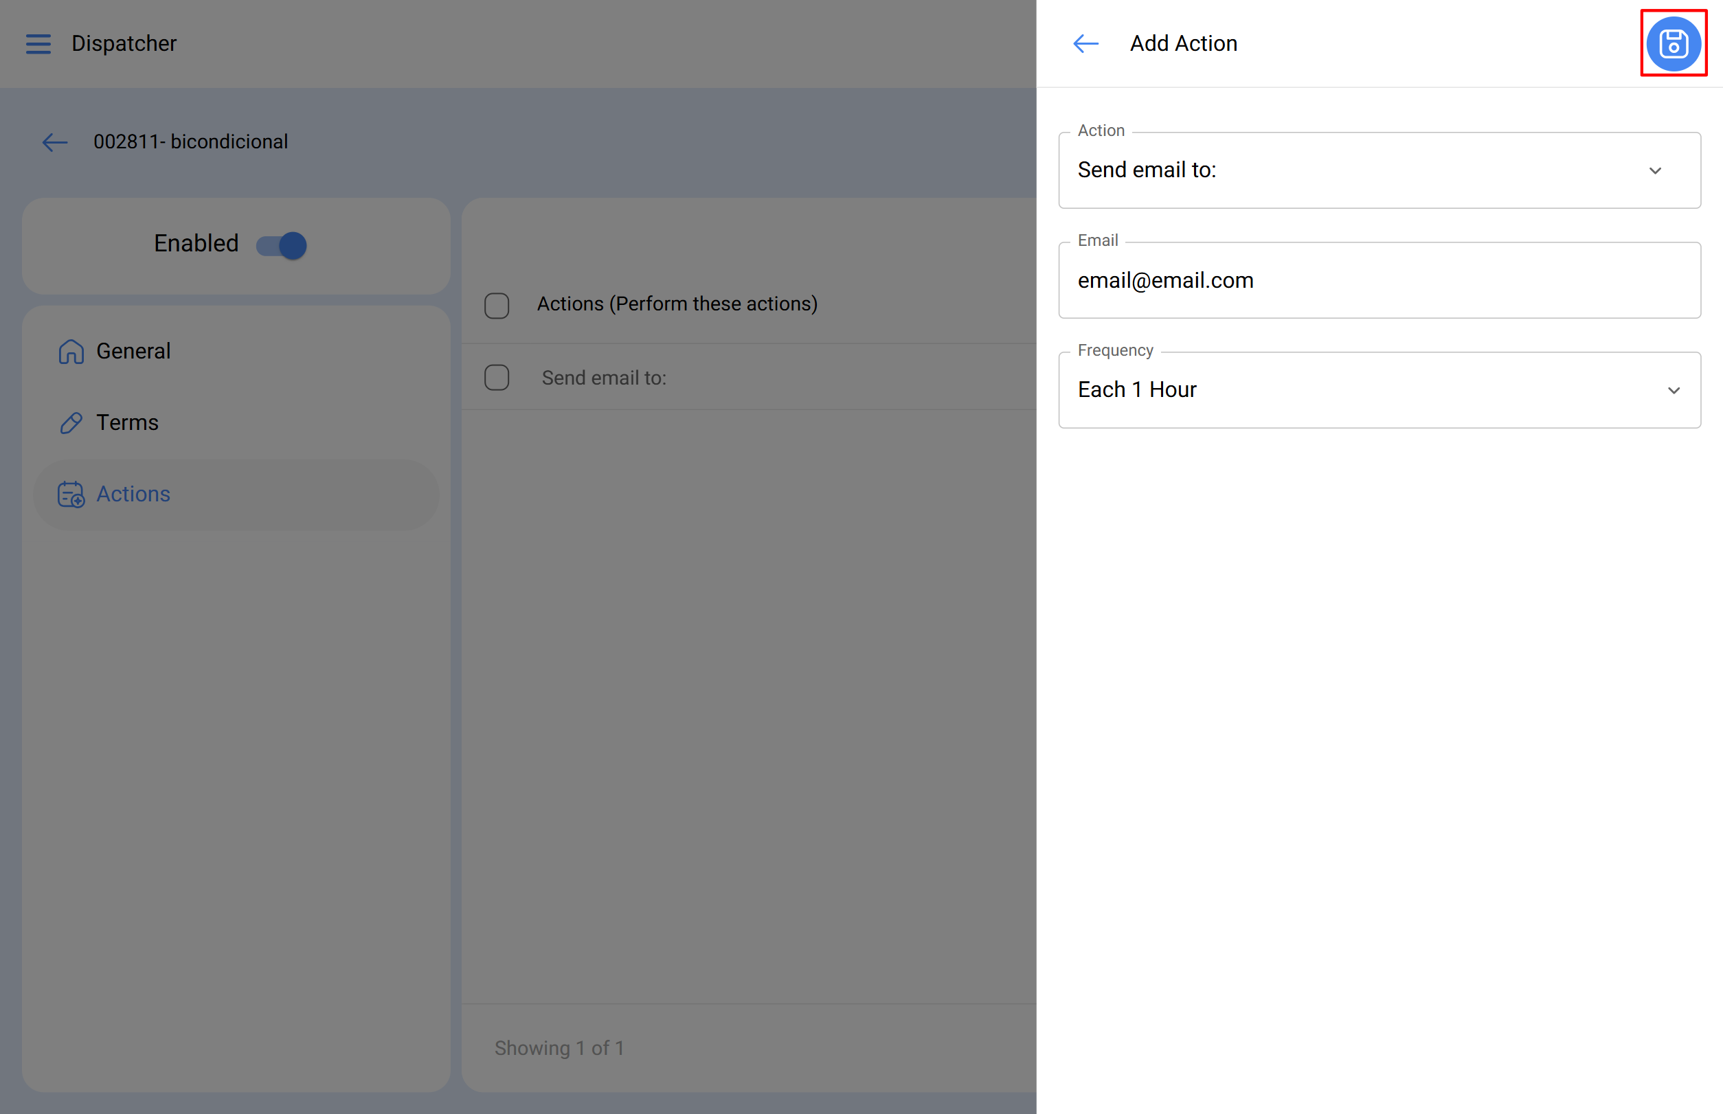Screen dimensions: 1723x1114
Task: Expand the Send email to action selector
Action: (1379, 171)
